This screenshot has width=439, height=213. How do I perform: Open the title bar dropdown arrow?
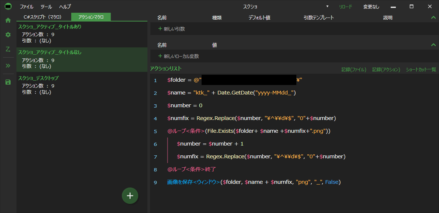tap(327, 7)
